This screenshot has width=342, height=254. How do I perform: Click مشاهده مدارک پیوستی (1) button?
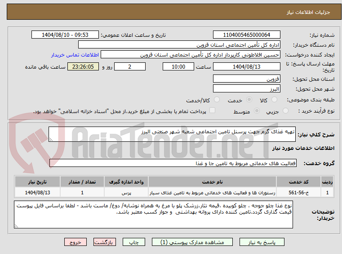[x=192, y=242]
